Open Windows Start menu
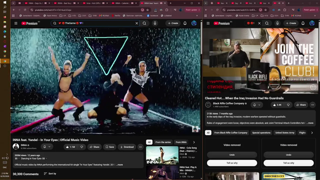 point(5,2)
